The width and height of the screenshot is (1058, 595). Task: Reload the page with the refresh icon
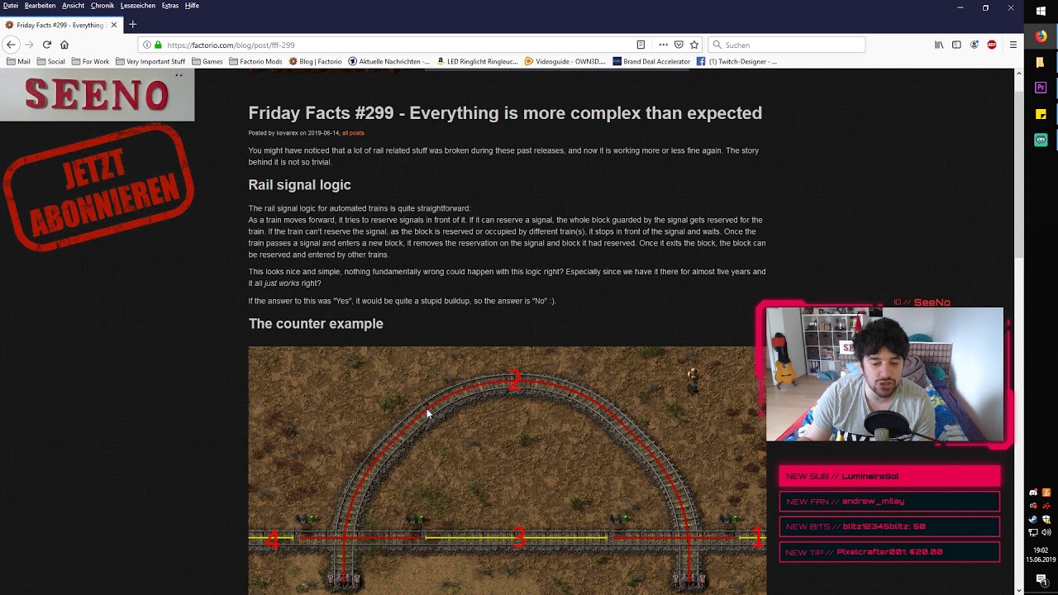(47, 45)
